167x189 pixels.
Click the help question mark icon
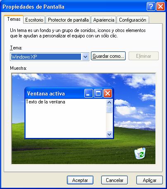click(x=151, y=6)
